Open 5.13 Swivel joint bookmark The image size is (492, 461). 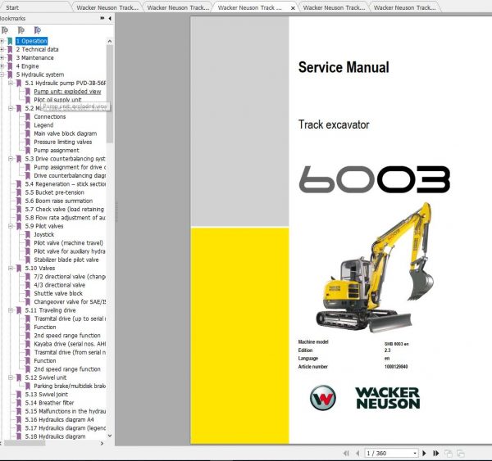pyautogui.click(x=47, y=395)
